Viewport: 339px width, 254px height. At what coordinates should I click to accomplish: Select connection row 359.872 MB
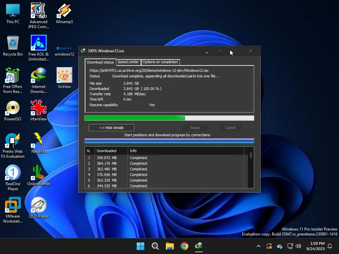(164, 158)
